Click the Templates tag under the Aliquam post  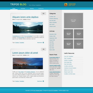pos(22,43)
